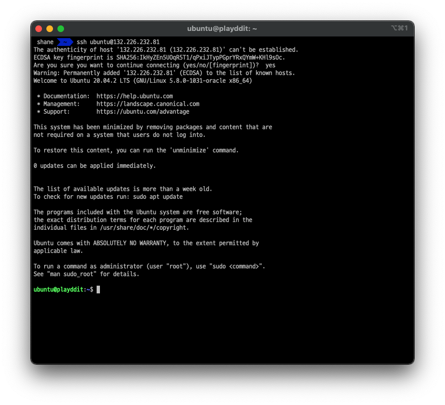Click the shane username in the prompt
The height and width of the screenshot is (405, 445).
[x=45, y=42]
